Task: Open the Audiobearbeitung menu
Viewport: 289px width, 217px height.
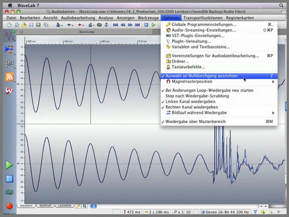Action: coord(78,18)
